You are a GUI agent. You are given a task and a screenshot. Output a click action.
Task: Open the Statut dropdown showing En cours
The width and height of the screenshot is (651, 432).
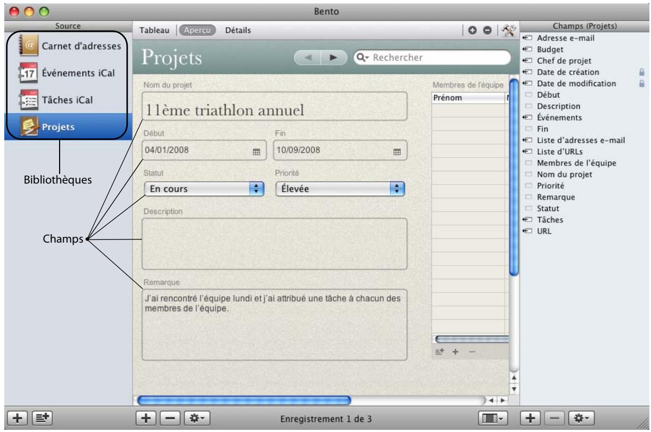click(204, 188)
